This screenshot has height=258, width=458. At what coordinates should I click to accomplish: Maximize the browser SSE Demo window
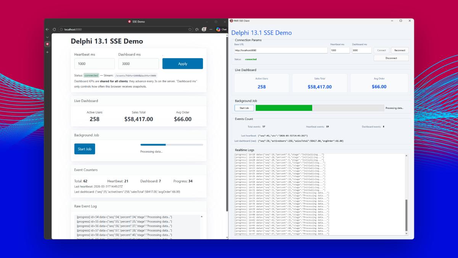[216, 22]
